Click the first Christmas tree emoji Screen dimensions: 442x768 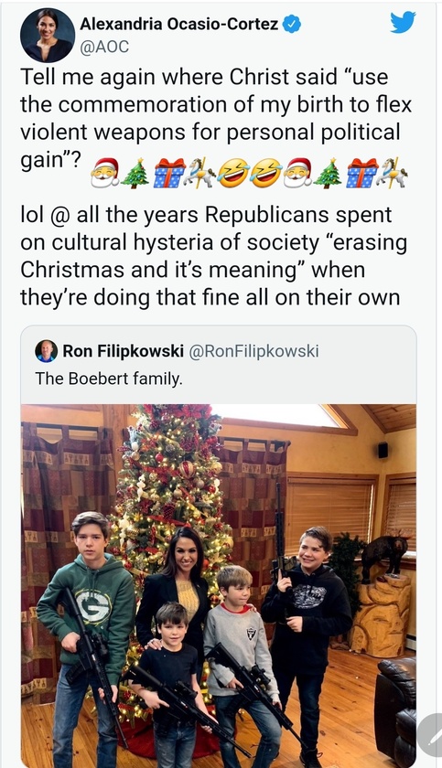[135, 173]
